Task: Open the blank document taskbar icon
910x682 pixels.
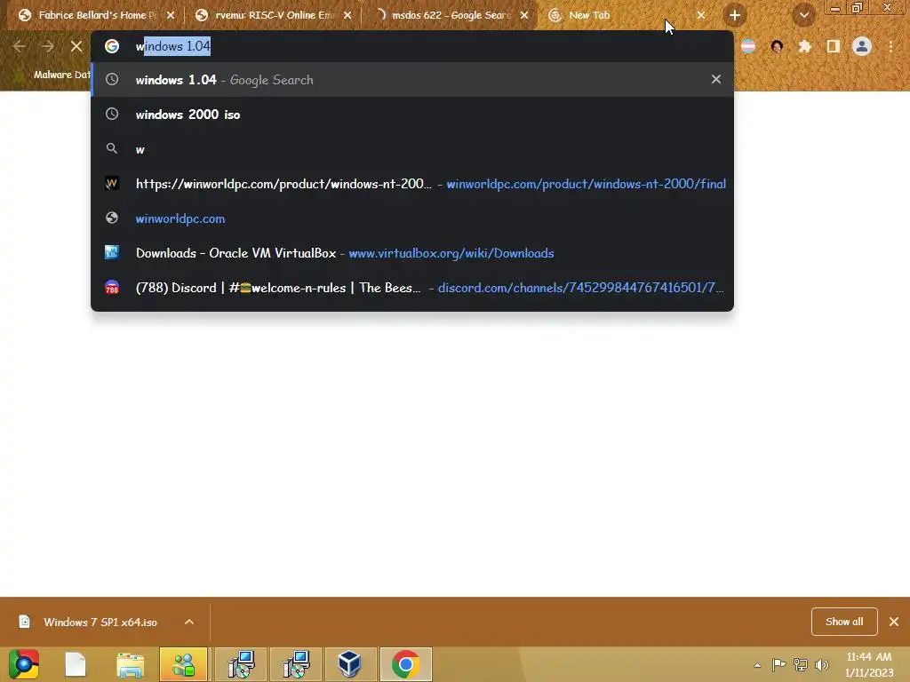Action: pos(75,664)
